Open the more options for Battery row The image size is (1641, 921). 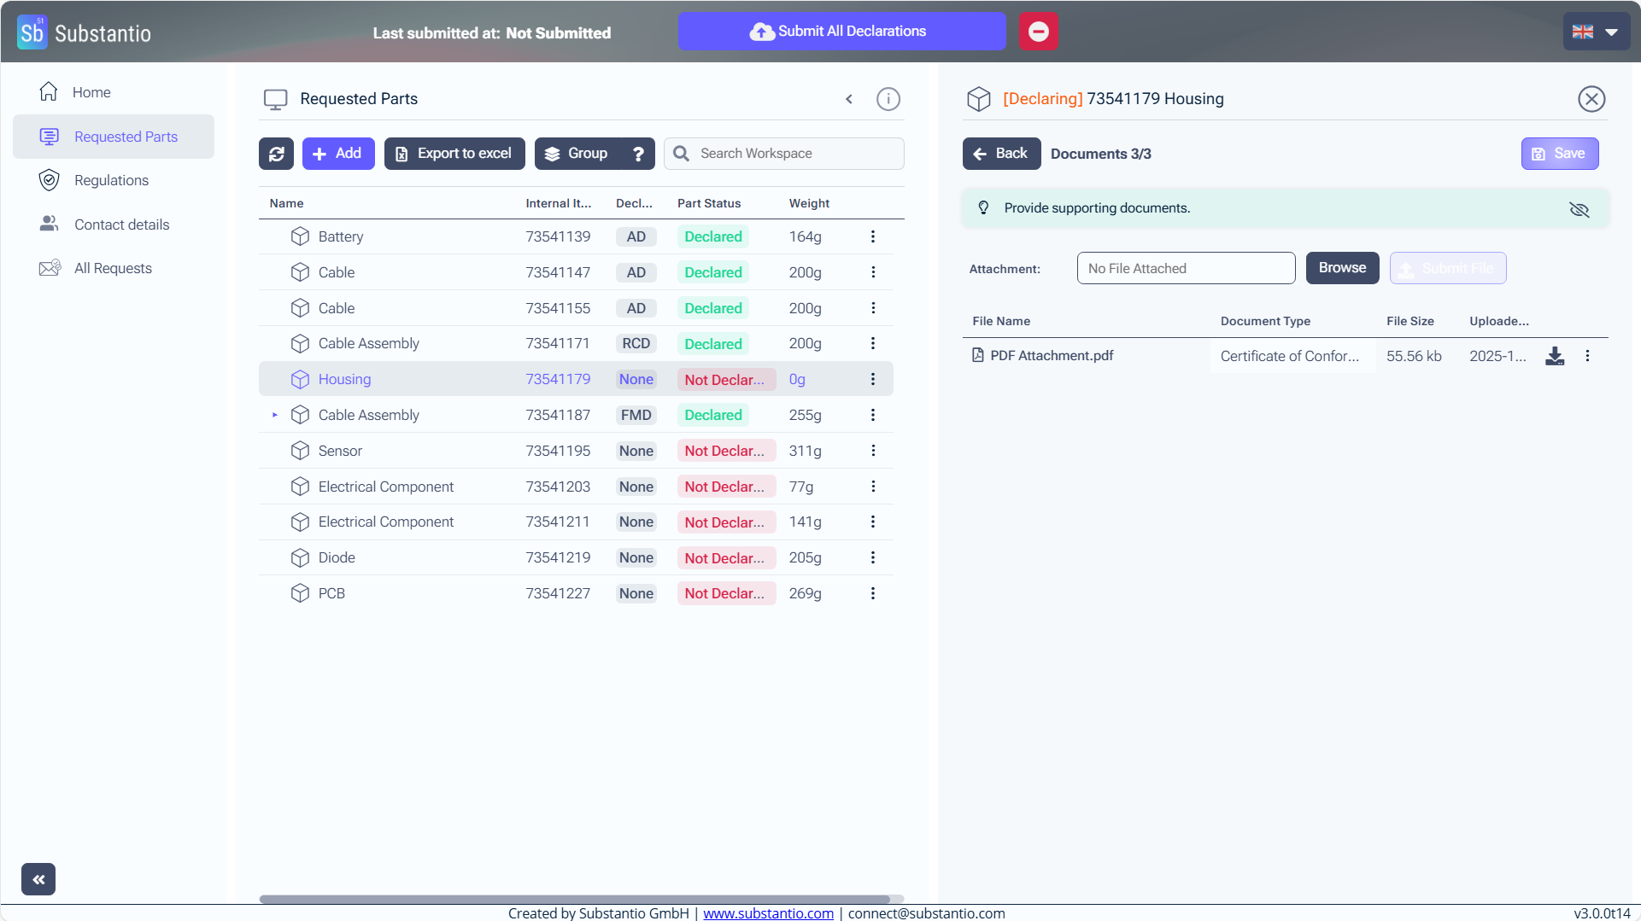tap(872, 236)
